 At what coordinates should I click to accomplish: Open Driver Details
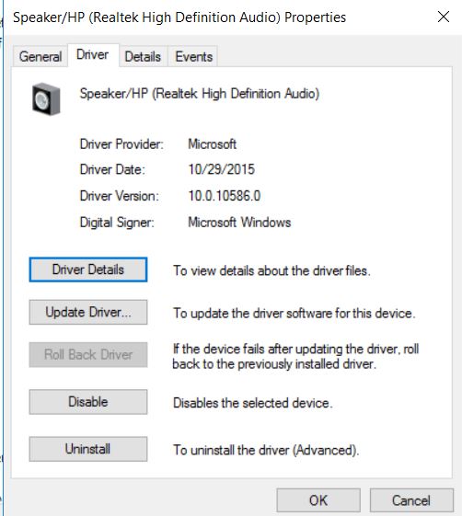(x=88, y=269)
